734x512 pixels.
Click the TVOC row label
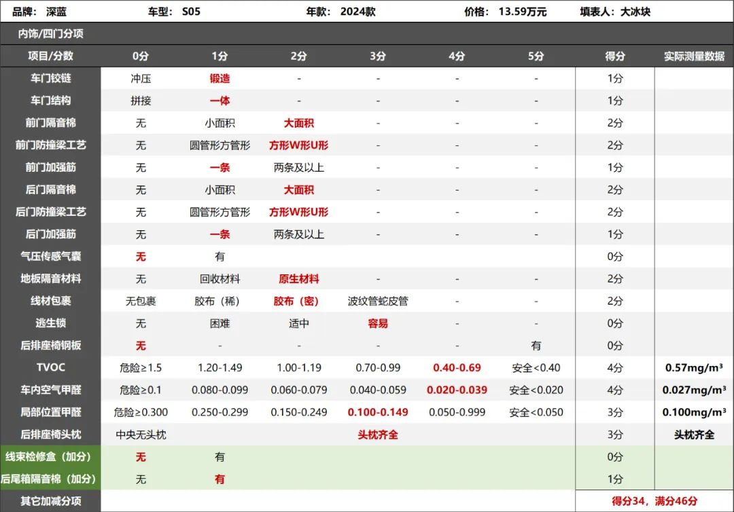pyautogui.click(x=51, y=368)
